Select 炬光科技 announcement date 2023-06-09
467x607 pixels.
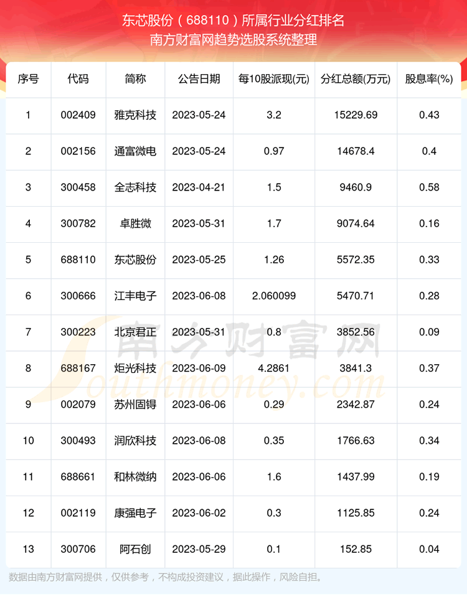[x=198, y=368]
